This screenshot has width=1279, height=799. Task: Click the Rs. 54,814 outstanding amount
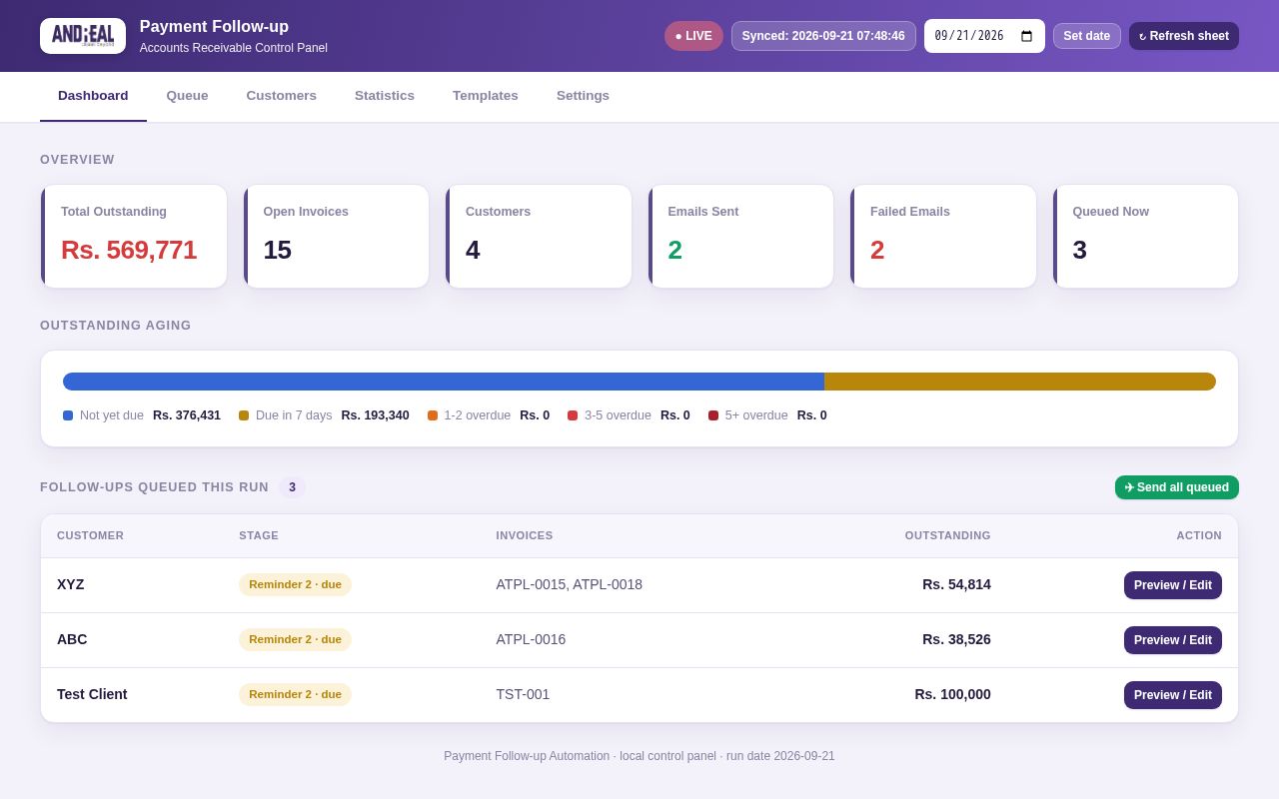tap(956, 584)
